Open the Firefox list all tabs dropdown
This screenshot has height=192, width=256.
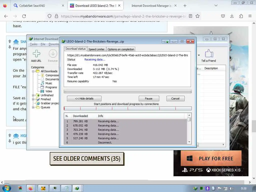click(x=216, y=6)
